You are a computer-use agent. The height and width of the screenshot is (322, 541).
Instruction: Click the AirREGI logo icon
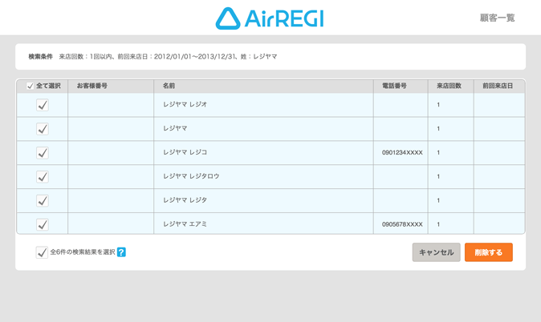point(228,18)
